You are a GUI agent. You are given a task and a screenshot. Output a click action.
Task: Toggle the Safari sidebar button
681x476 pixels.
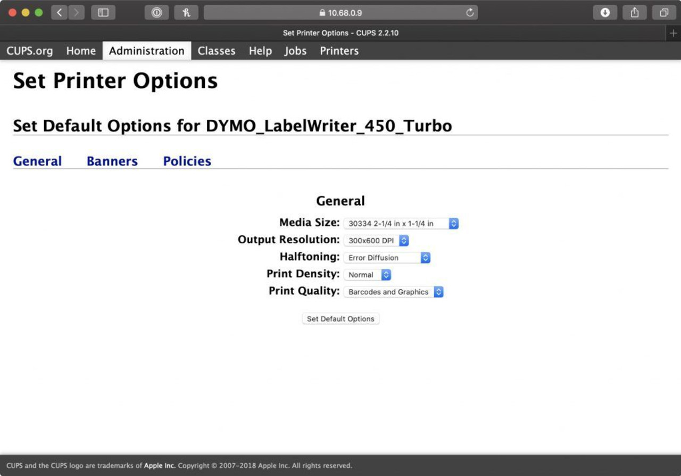pyautogui.click(x=103, y=13)
